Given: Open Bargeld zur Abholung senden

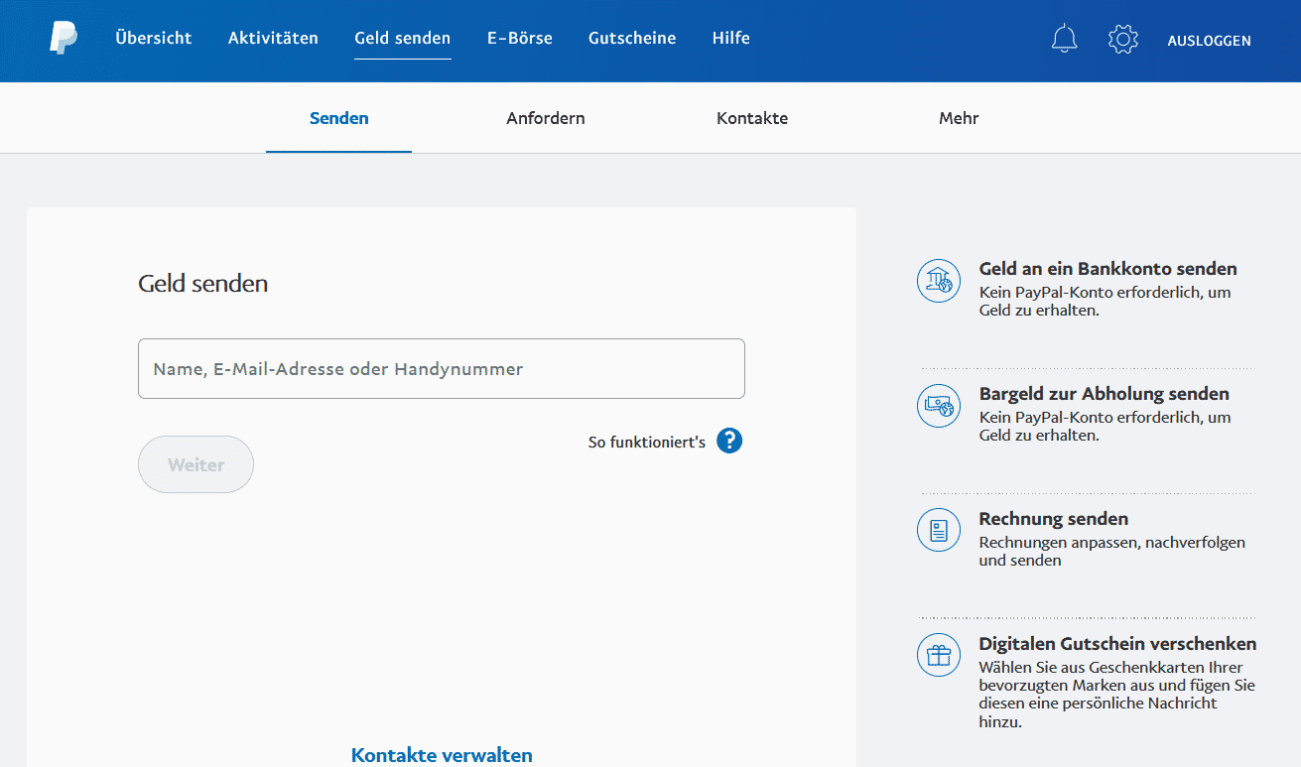Looking at the screenshot, I should click(x=1104, y=393).
